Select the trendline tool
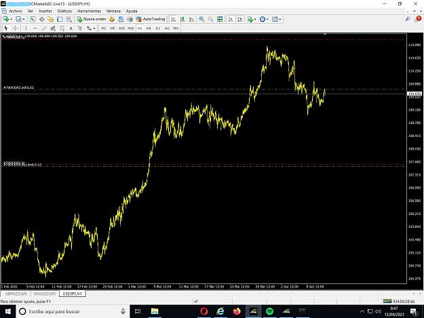Viewport: 424px width, 318px height. pos(44,28)
